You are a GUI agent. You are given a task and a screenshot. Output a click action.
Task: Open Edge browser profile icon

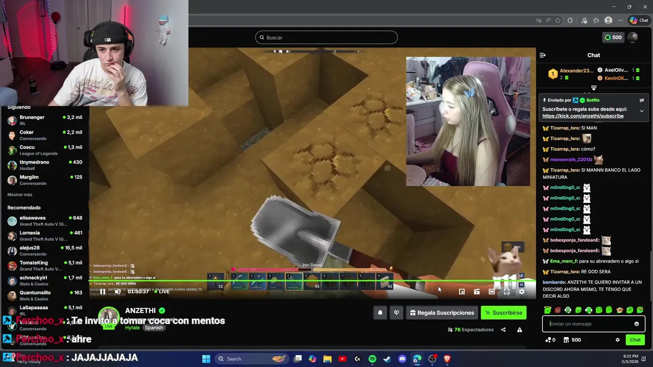608,20
